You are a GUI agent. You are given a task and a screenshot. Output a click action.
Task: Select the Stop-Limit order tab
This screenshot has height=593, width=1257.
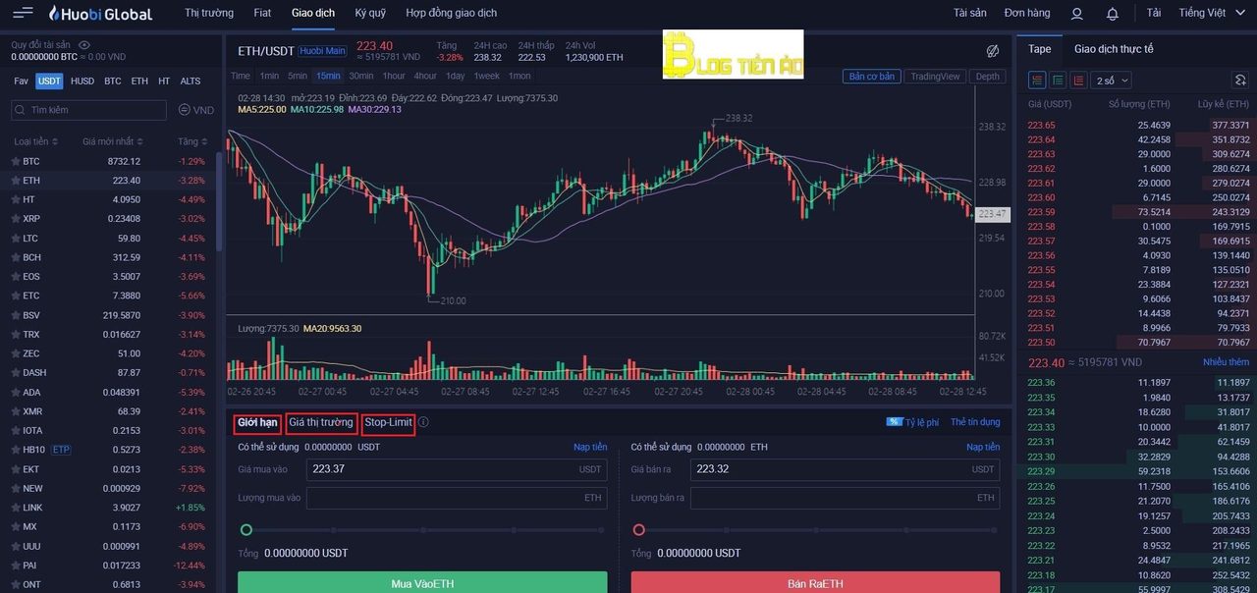click(388, 423)
